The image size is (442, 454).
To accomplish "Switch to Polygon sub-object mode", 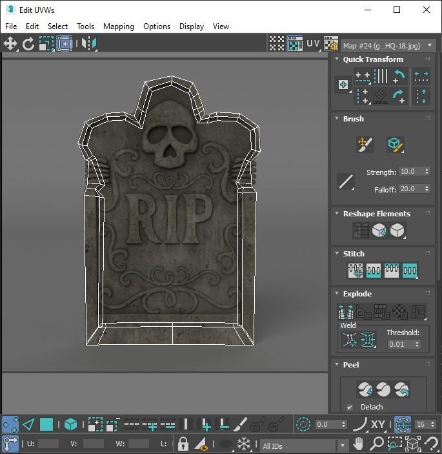I will pos(46,424).
